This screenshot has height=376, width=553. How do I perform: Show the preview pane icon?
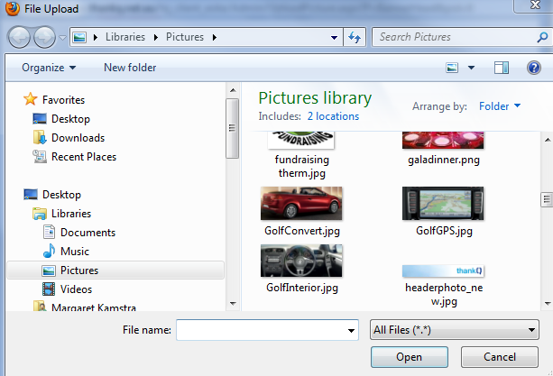(x=502, y=68)
